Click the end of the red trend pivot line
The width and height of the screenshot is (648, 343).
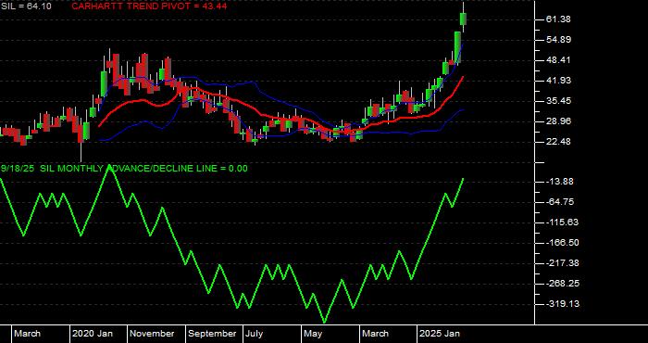pyautogui.click(x=463, y=77)
